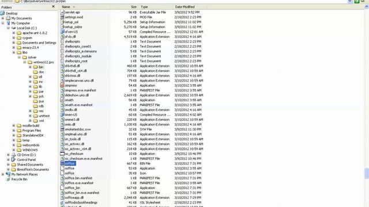
Task: Click the My Network Places icon
Action: coord(8,174)
